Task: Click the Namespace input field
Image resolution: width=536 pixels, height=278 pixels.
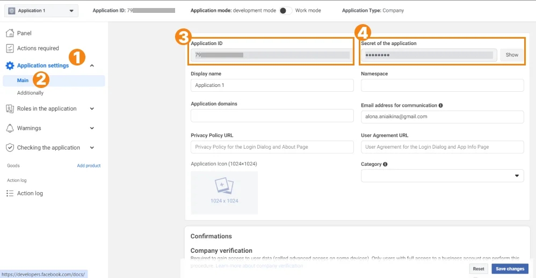Action: (x=443, y=85)
